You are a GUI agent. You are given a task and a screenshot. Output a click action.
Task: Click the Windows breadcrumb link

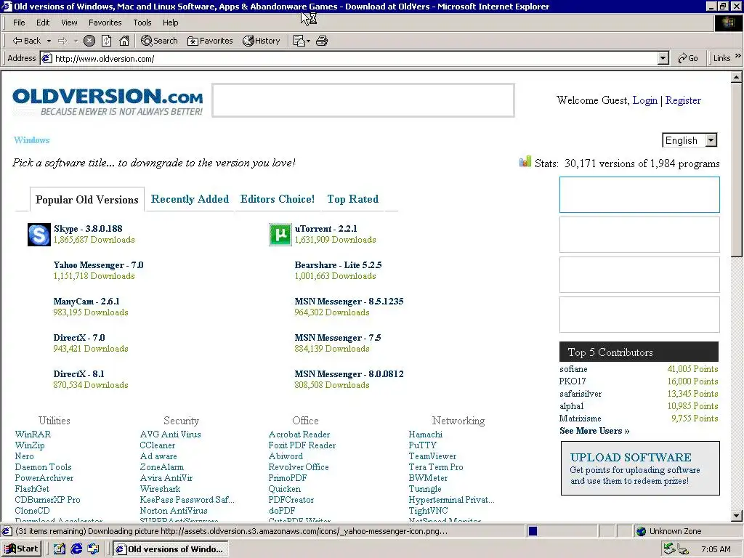point(32,140)
